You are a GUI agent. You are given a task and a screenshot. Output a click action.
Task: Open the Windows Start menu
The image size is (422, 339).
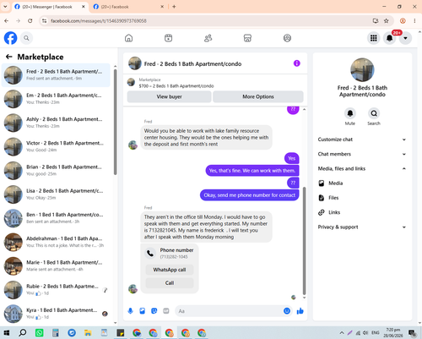click(x=6, y=333)
